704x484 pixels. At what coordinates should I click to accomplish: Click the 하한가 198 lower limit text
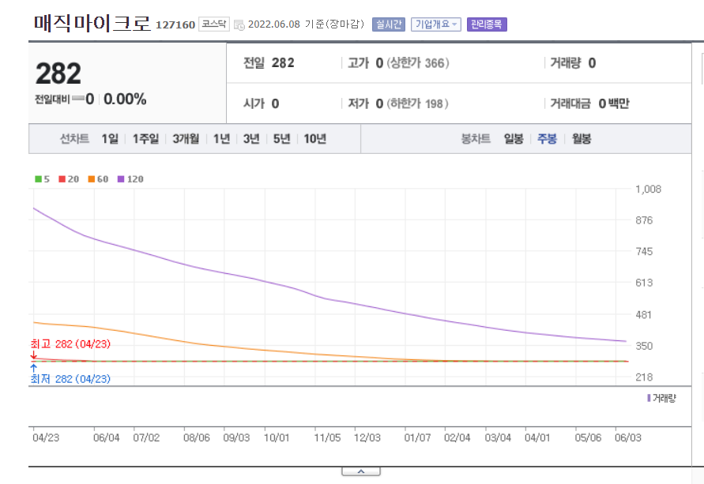coord(417,103)
